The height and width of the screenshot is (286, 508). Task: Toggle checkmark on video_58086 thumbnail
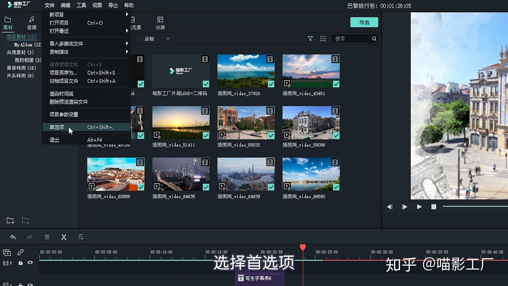click(x=336, y=136)
